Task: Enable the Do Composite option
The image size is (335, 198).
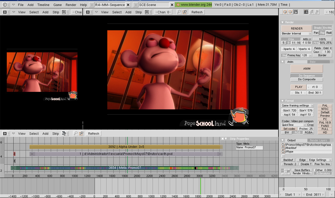Action: [307, 79]
